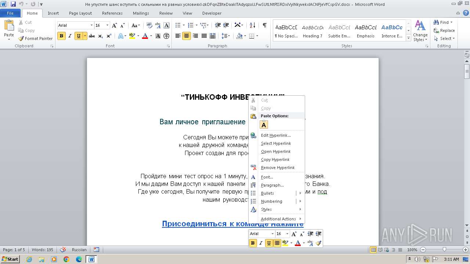Open the File tab
470x264 pixels.
pyautogui.click(x=10, y=13)
